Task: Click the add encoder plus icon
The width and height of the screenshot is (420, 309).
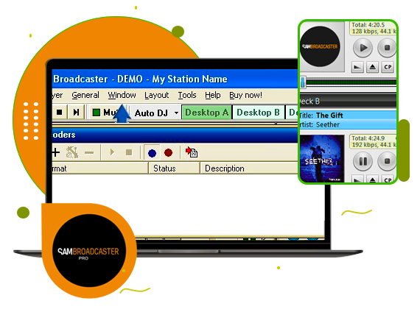Action: point(55,152)
